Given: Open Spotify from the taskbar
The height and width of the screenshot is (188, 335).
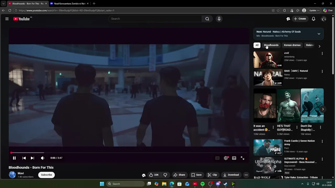Looking at the screenshot, I should click(x=203, y=184).
